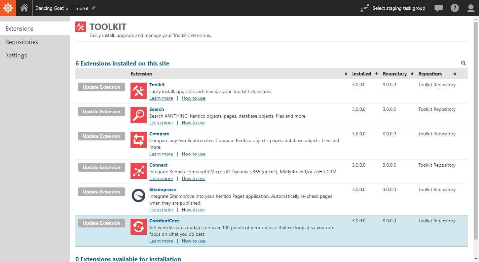479x262 pixels.
Task: Click Update Extension for Toolkit
Action: pos(102,87)
